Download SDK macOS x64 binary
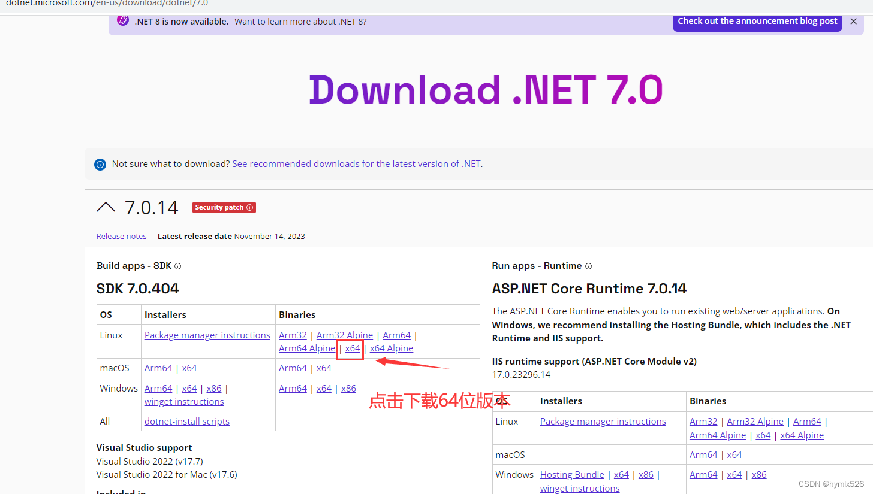Viewport: 873px width, 494px height. click(x=324, y=368)
